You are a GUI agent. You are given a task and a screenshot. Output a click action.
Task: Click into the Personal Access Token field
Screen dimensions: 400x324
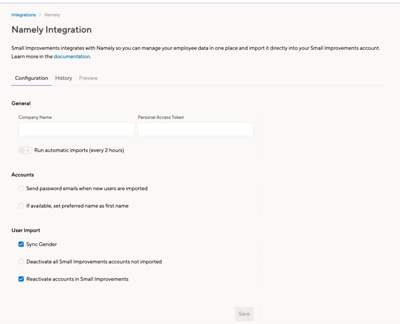click(196, 129)
